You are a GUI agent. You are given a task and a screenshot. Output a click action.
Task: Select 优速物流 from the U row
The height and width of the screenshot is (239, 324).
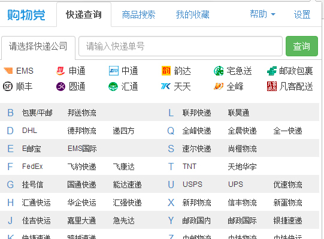(287, 184)
